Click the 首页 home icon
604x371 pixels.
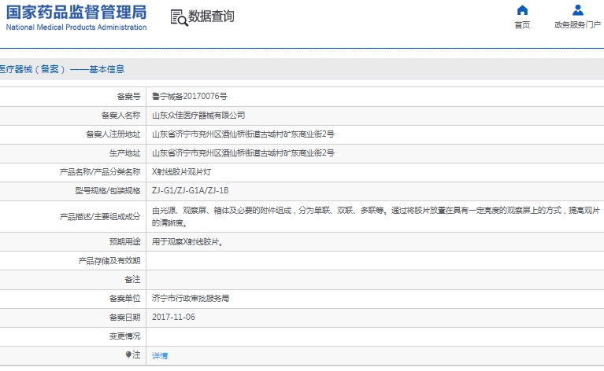pyautogui.click(x=522, y=10)
